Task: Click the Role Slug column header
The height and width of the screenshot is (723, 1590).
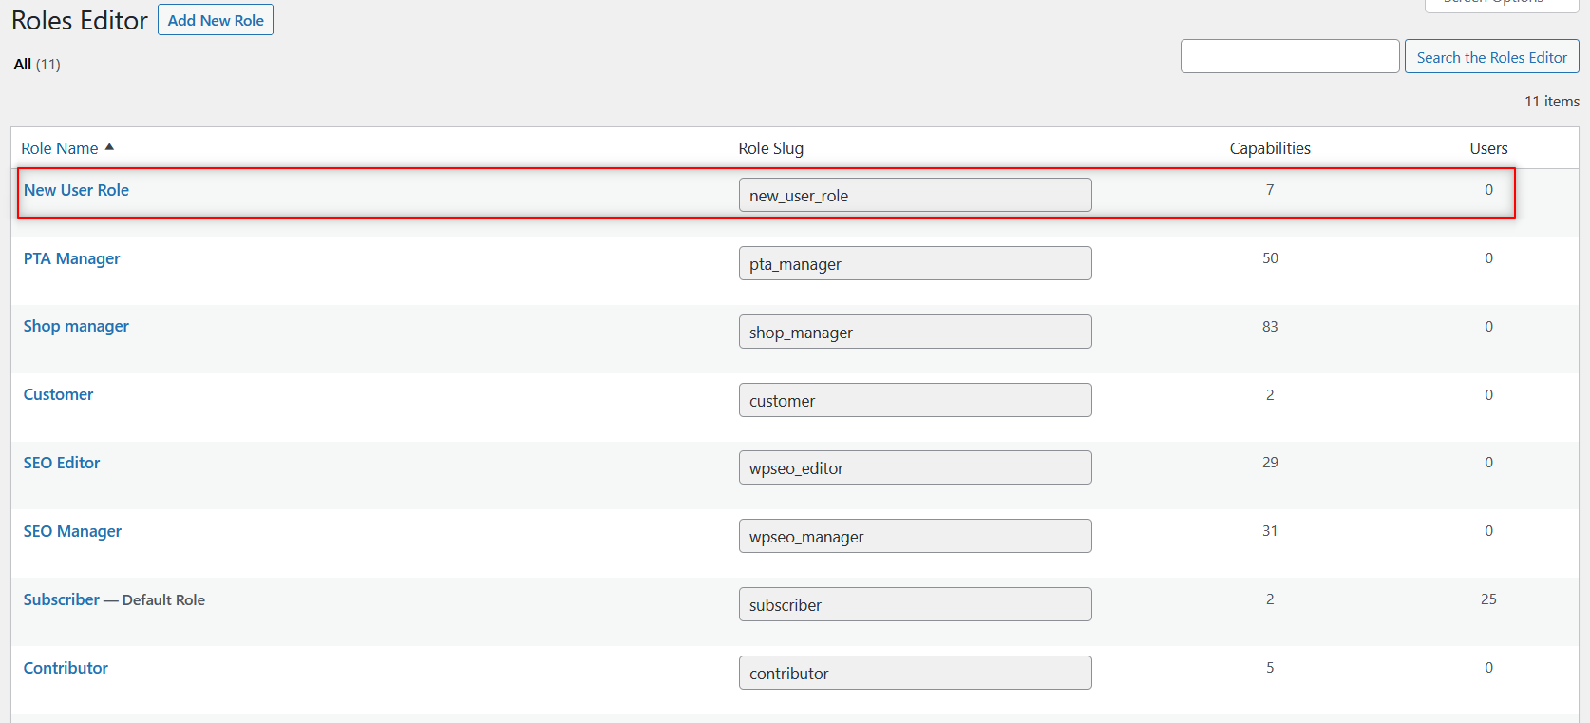Action: [x=770, y=148]
